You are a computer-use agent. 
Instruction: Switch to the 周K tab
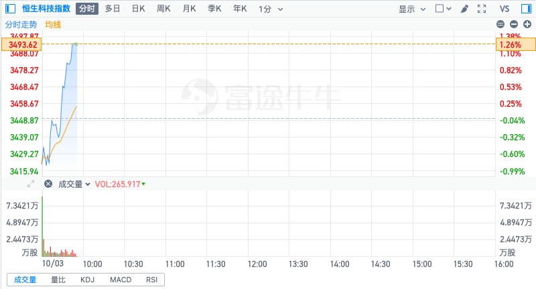click(163, 9)
